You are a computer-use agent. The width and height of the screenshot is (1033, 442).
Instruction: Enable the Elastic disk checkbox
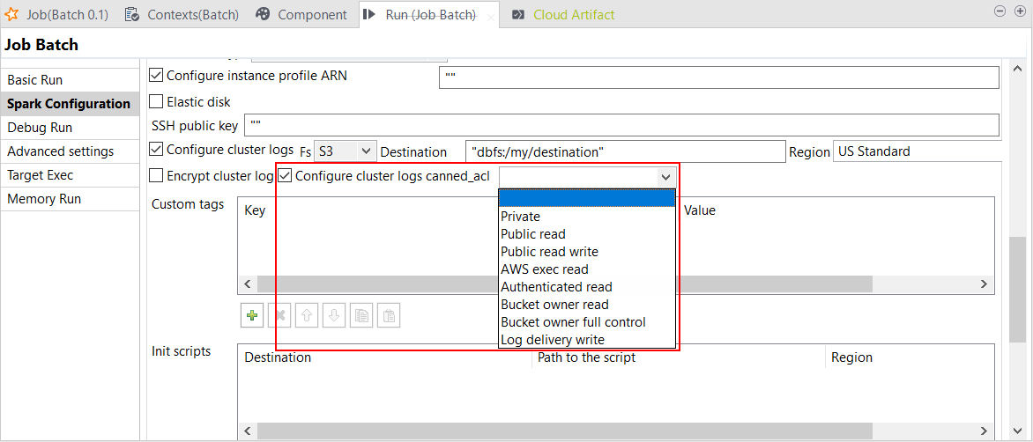(x=157, y=101)
